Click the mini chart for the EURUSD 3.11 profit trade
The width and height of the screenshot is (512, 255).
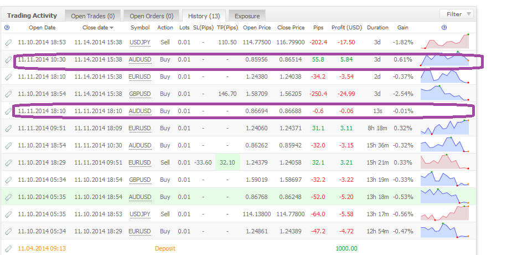(x=444, y=127)
